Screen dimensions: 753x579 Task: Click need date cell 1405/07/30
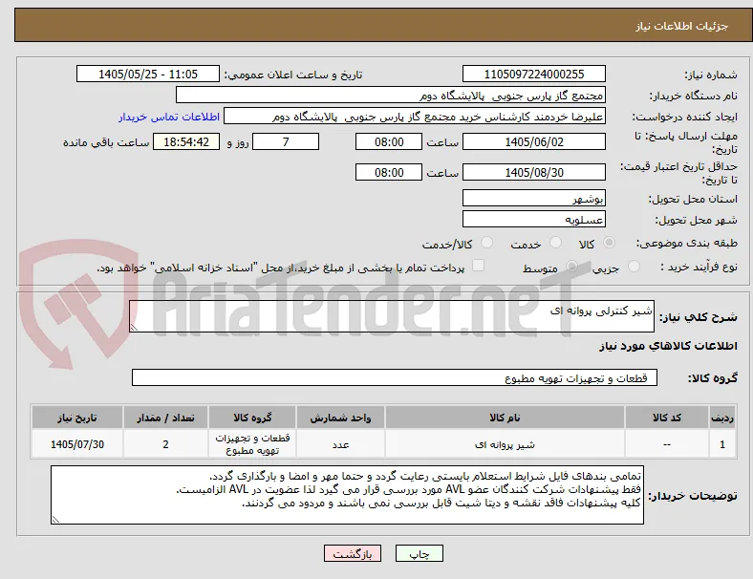77,444
